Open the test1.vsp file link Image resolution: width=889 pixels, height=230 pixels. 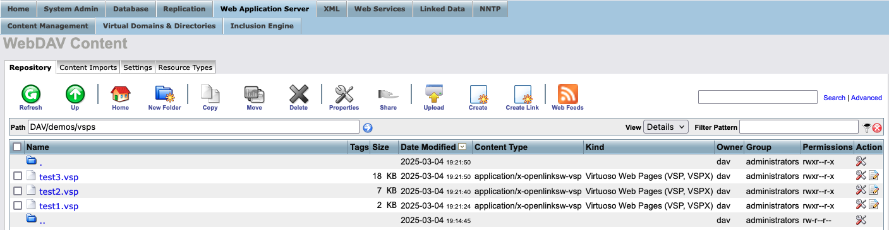pyautogui.click(x=59, y=206)
